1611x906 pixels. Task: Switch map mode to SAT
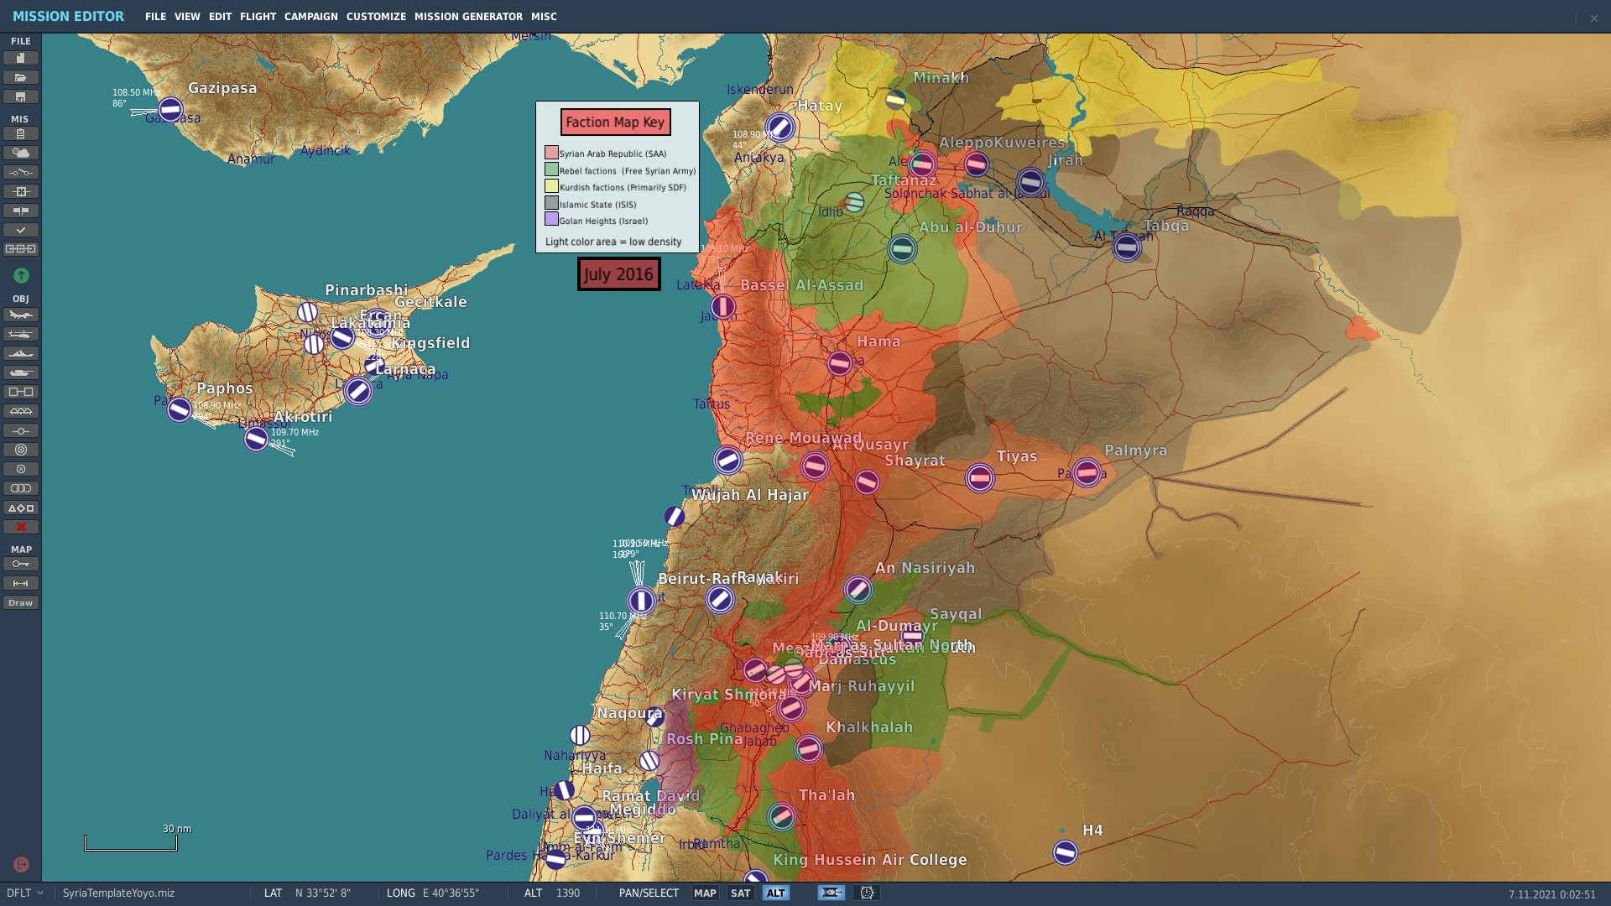[740, 893]
